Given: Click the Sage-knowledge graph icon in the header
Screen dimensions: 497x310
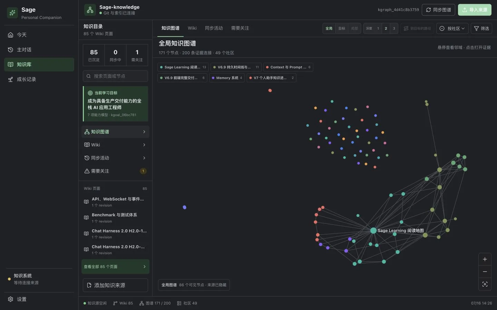Looking at the screenshot, I should [90, 10].
